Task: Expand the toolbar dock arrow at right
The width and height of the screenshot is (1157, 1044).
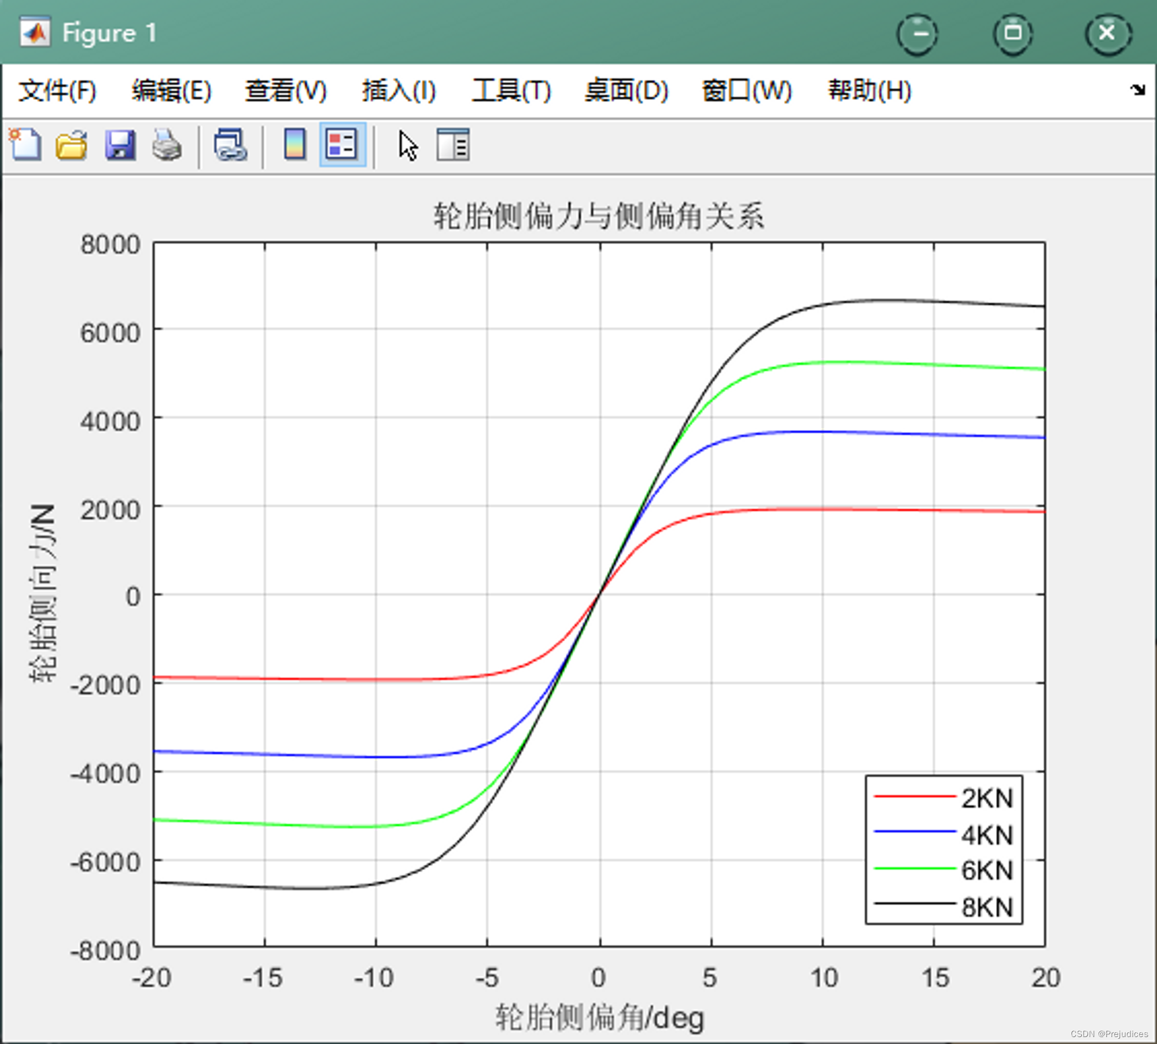Action: [x=1137, y=90]
